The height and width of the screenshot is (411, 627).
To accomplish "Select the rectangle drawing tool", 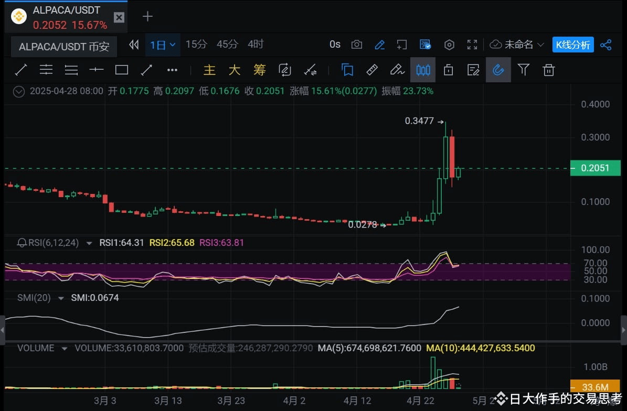I will (x=122, y=70).
